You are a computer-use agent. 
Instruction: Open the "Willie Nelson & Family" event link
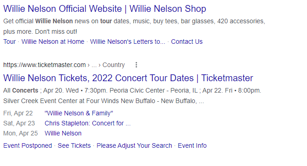point(79,113)
